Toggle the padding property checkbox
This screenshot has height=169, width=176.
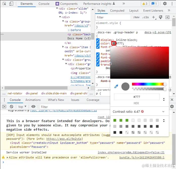click(98, 61)
